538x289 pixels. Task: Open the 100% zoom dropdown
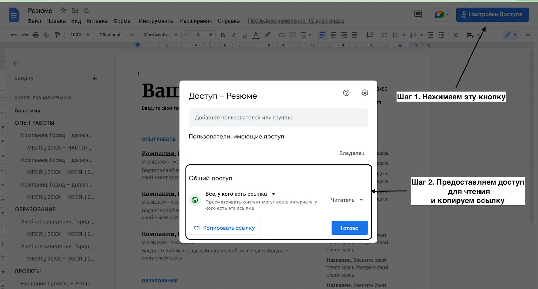(x=80, y=35)
